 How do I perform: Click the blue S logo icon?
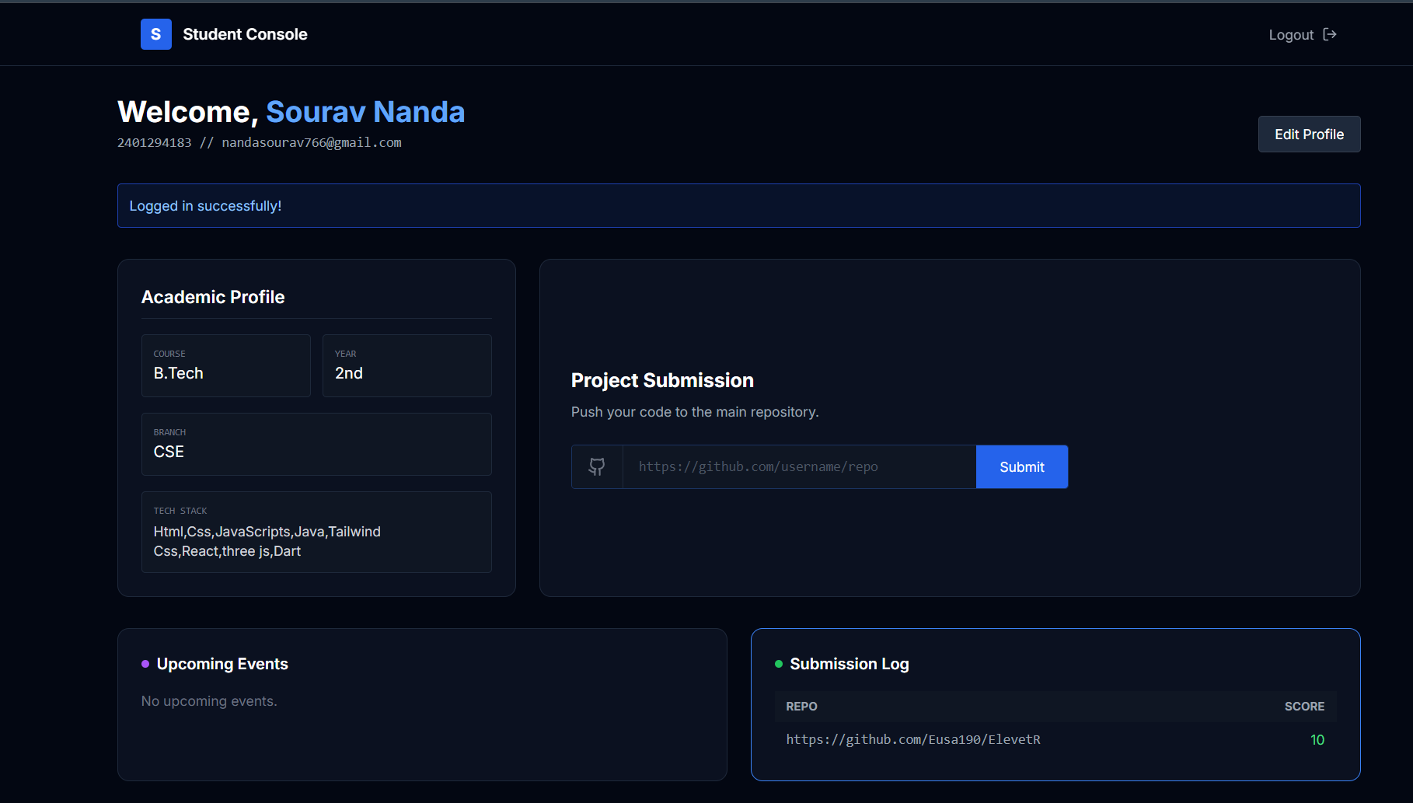tap(155, 34)
